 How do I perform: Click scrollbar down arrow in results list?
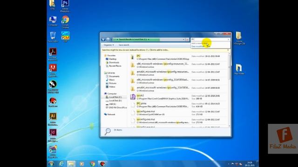click(x=229, y=126)
